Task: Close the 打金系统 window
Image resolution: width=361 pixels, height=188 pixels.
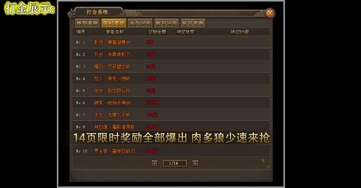Action: (270, 13)
